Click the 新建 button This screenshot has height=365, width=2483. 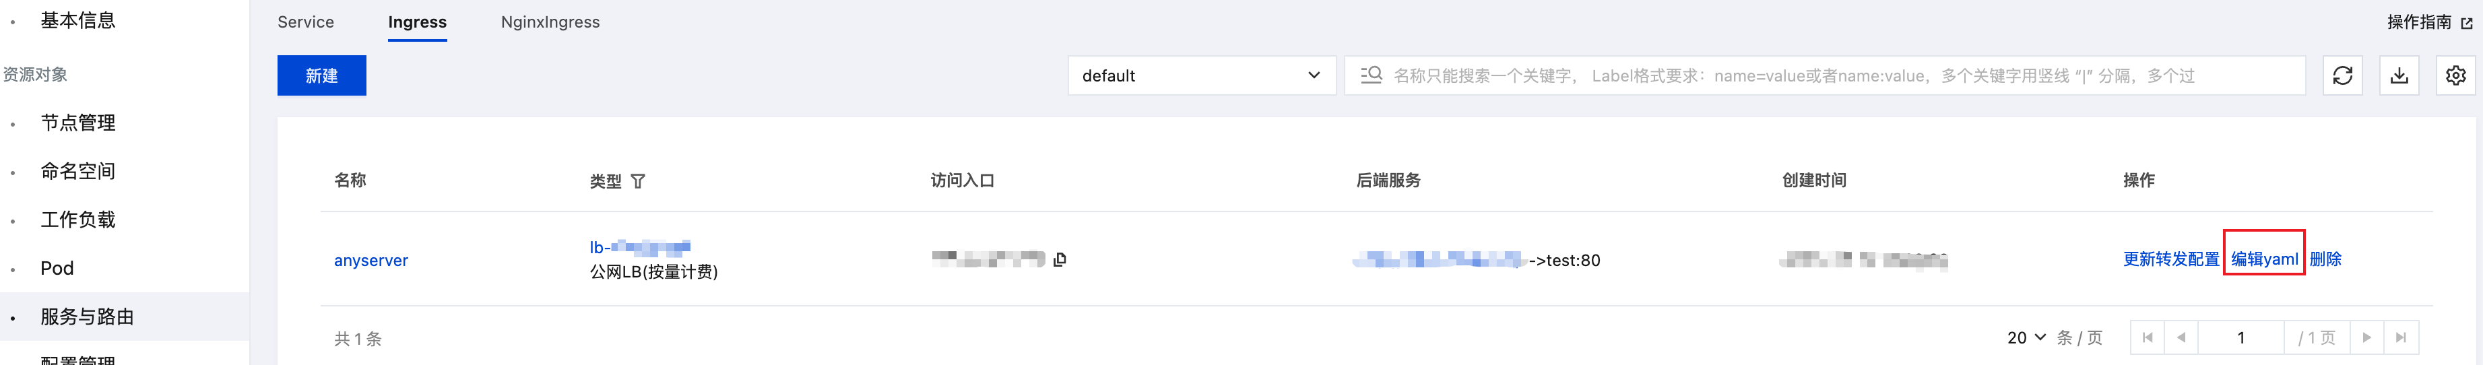[x=322, y=75]
